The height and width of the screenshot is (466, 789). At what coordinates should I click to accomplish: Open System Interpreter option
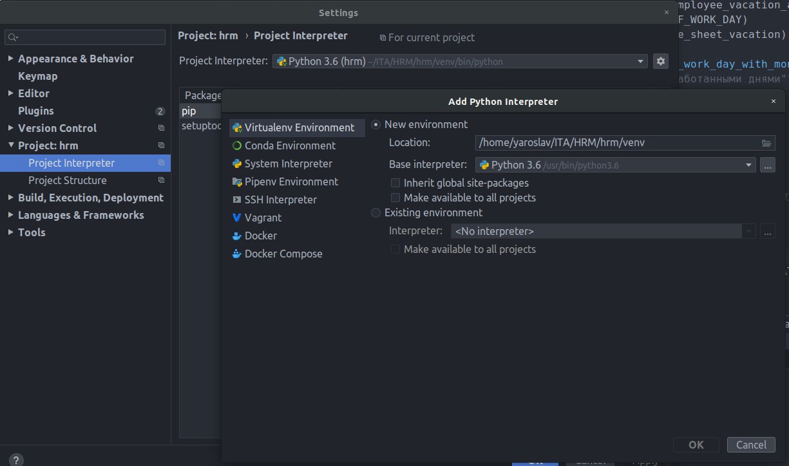288,163
